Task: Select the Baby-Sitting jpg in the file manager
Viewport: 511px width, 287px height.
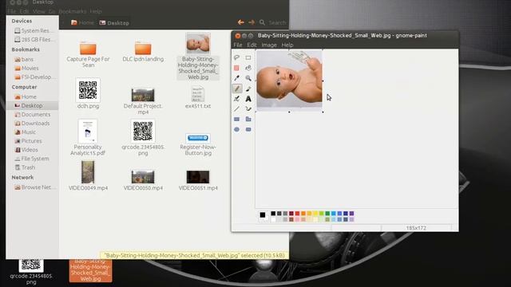Action: (x=198, y=57)
